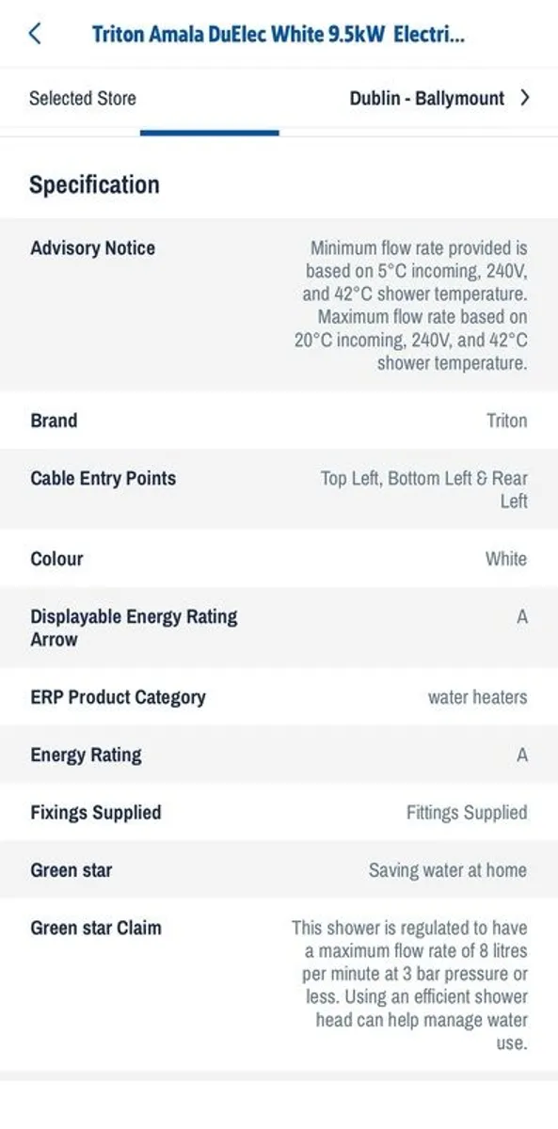Select the Selected Store label
The width and height of the screenshot is (558, 1129).
pos(84,98)
